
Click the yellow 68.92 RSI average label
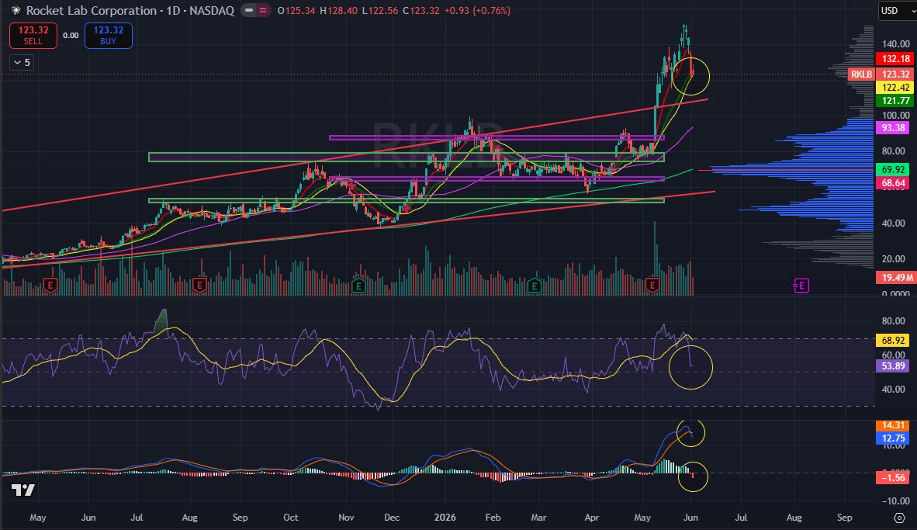tap(893, 341)
